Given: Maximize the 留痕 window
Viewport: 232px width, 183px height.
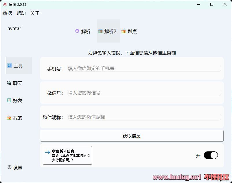Looking at the screenshot, I should [x=212, y=4].
